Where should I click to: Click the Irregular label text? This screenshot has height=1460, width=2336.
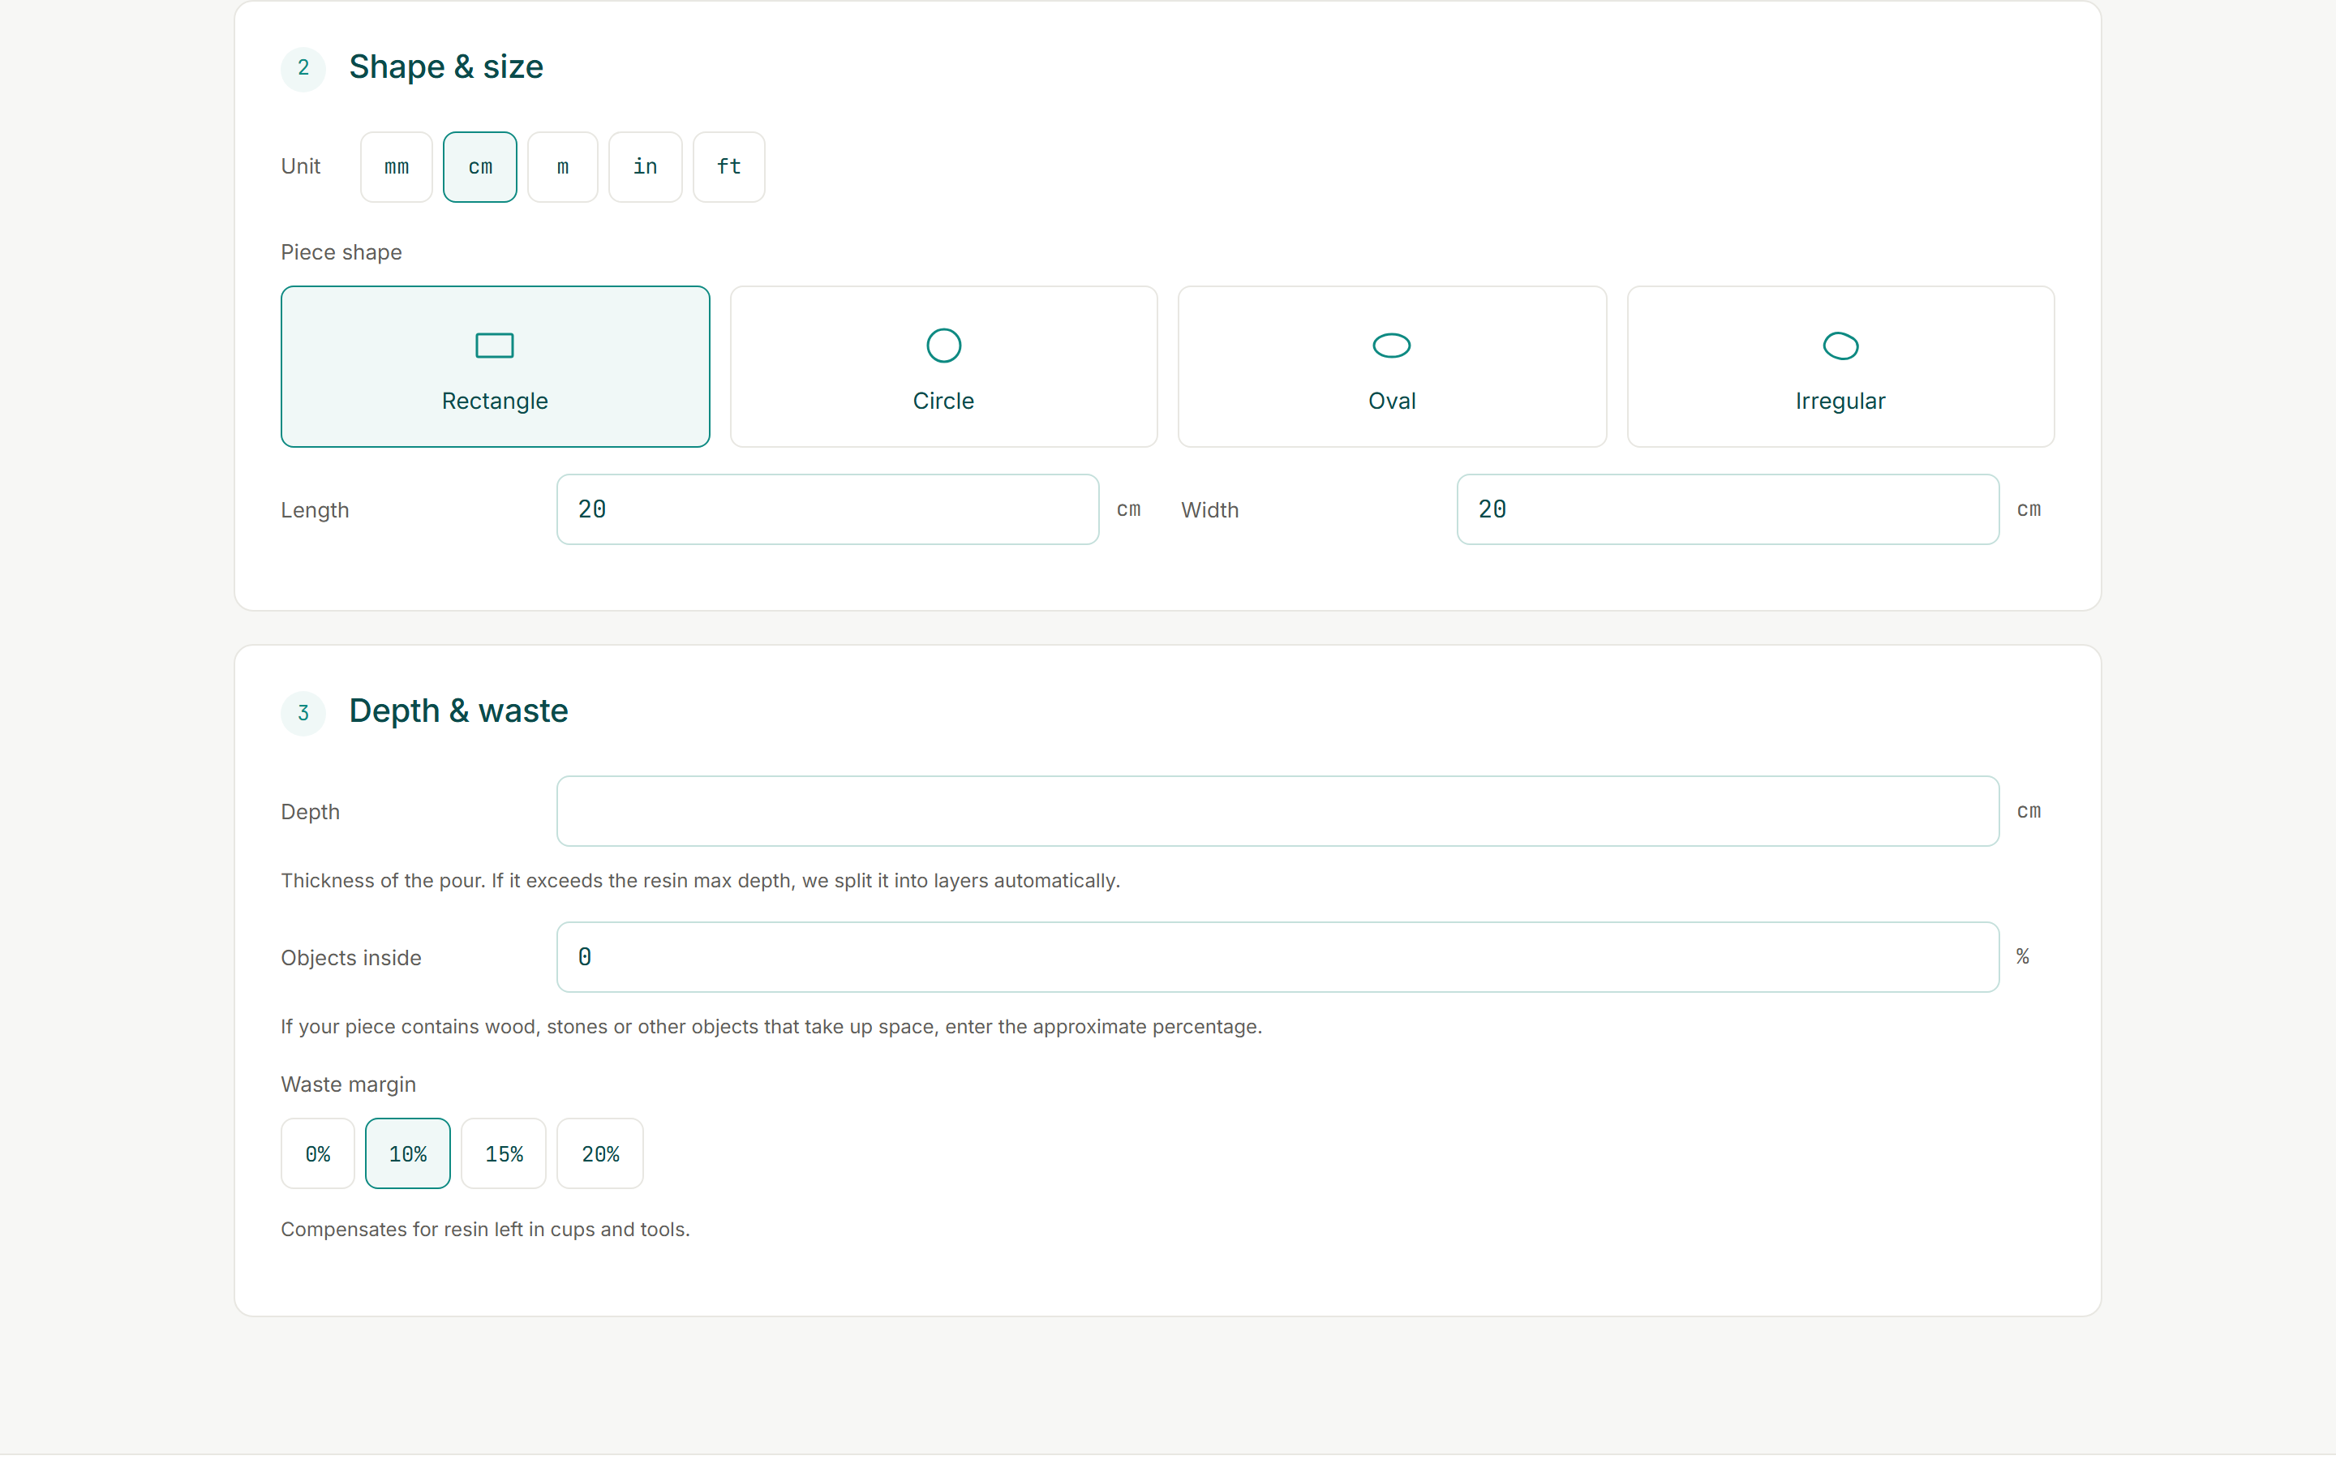[1840, 401]
